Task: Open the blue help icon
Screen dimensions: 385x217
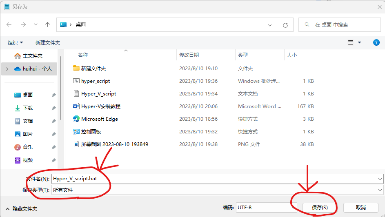Action: pos(376,42)
